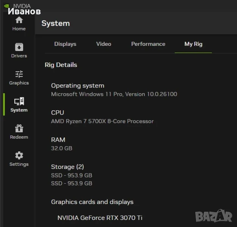The image size is (237, 227).
Task: Open the Performance tab
Action: pyautogui.click(x=148, y=44)
